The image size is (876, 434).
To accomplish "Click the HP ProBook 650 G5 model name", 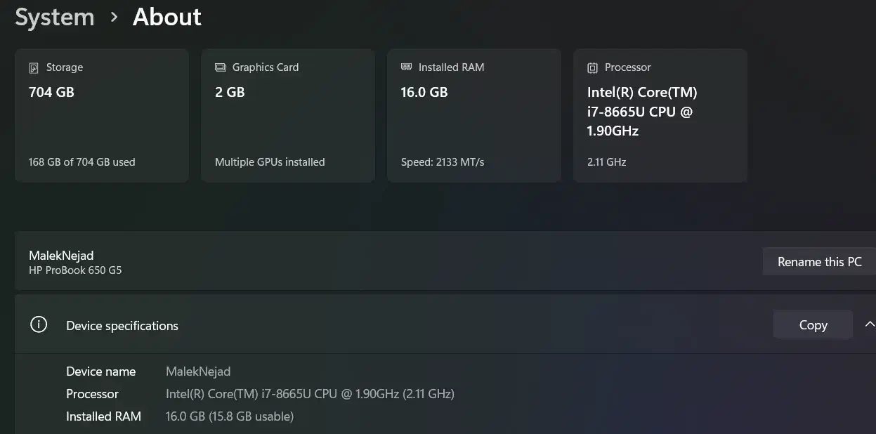I will [x=75, y=270].
